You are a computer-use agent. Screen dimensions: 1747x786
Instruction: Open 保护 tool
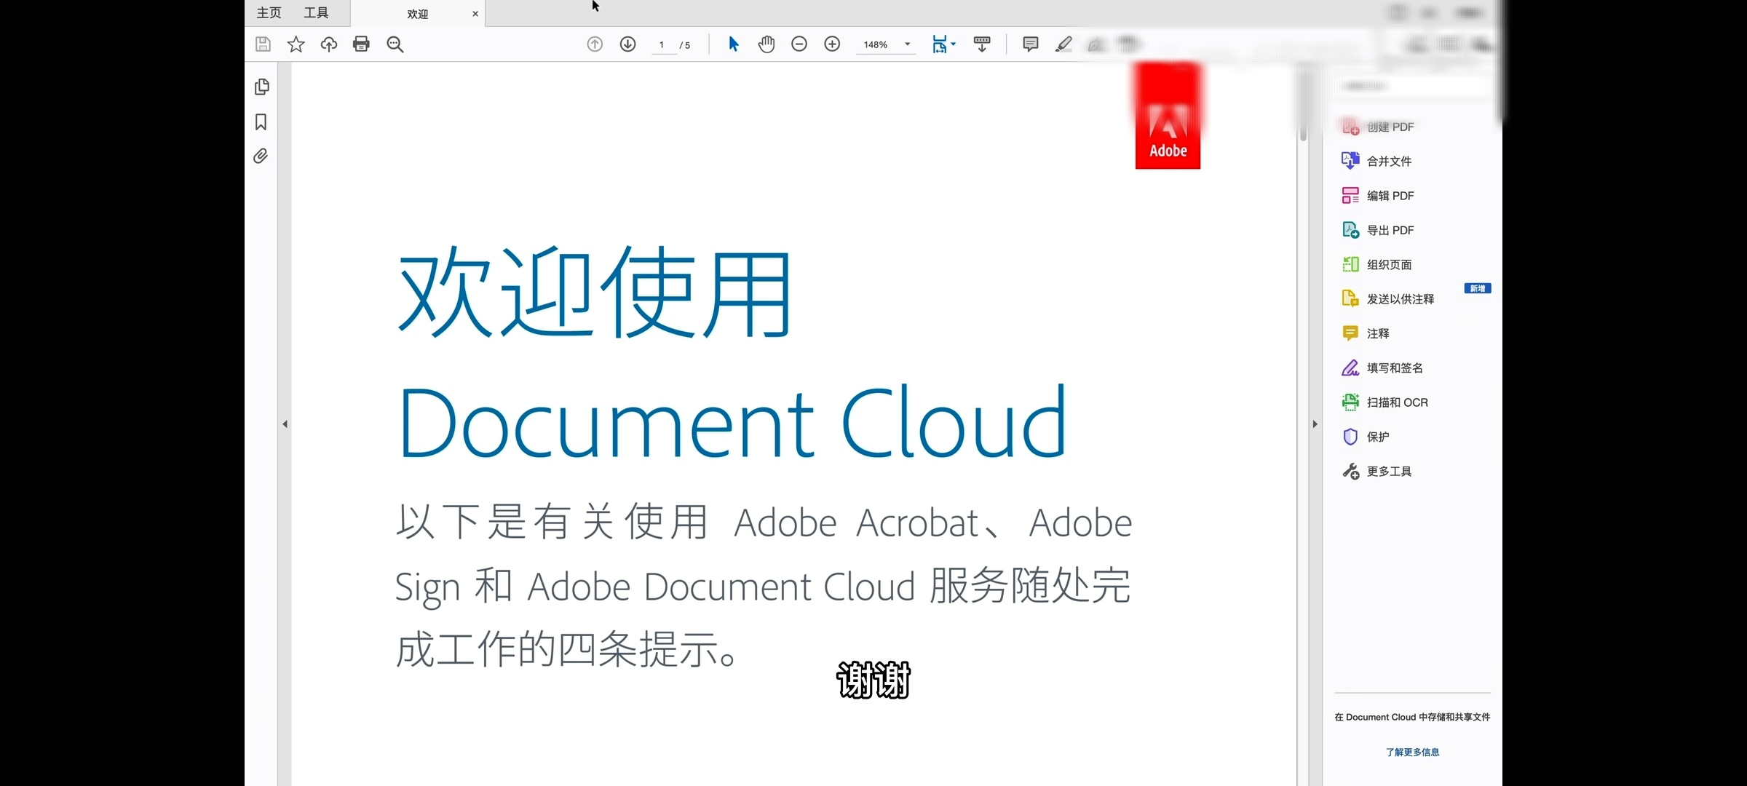coord(1366,437)
